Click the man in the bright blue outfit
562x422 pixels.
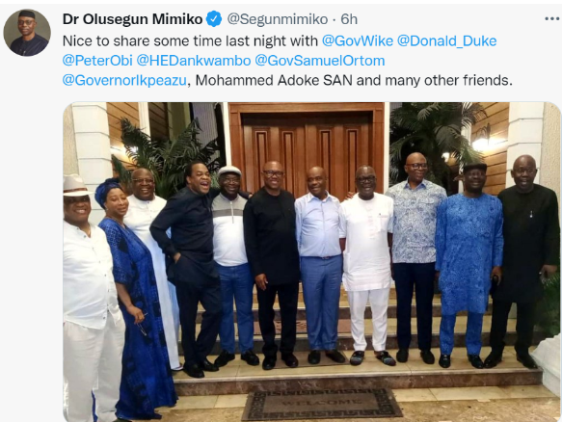pos(469,265)
